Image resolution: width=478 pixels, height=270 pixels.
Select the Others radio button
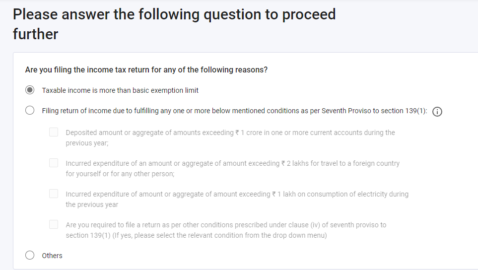(30, 255)
